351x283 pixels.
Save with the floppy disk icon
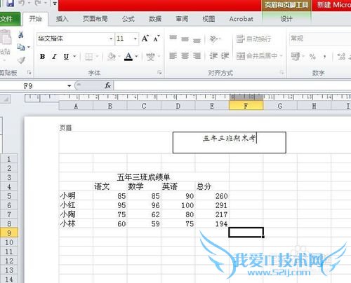pos(10,4)
